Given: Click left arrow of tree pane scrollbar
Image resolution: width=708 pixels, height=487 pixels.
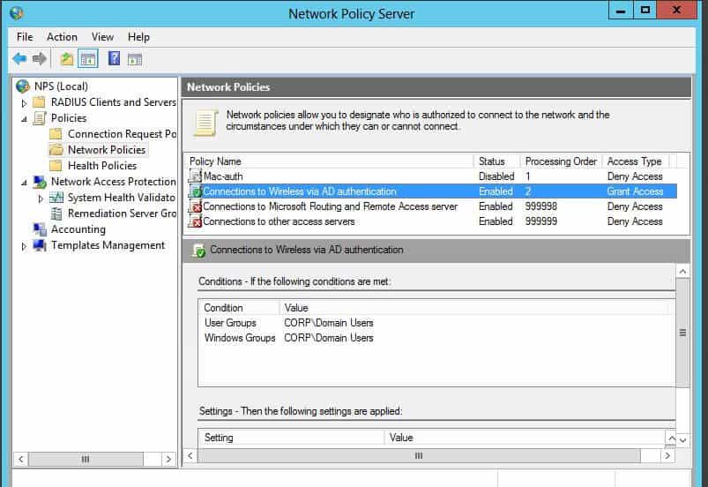Looking at the screenshot, I should 21,459.
